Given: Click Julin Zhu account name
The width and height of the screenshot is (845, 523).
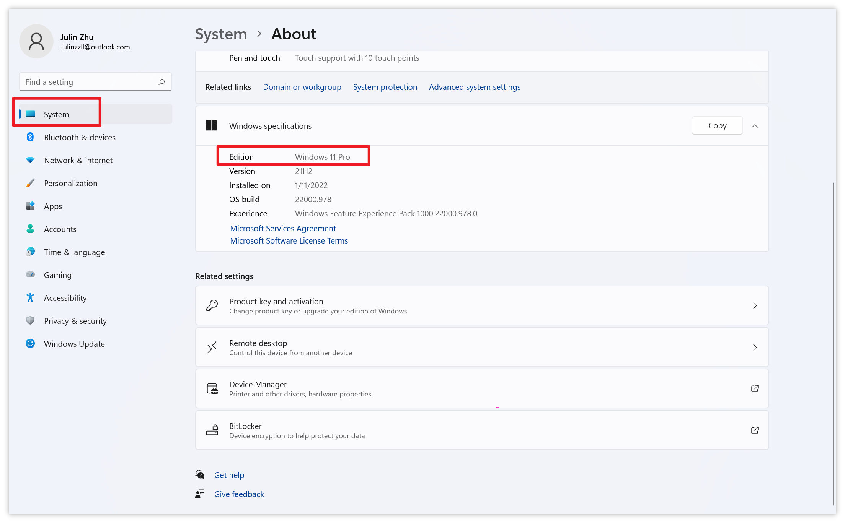Looking at the screenshot, I should [x=77, y=37].
